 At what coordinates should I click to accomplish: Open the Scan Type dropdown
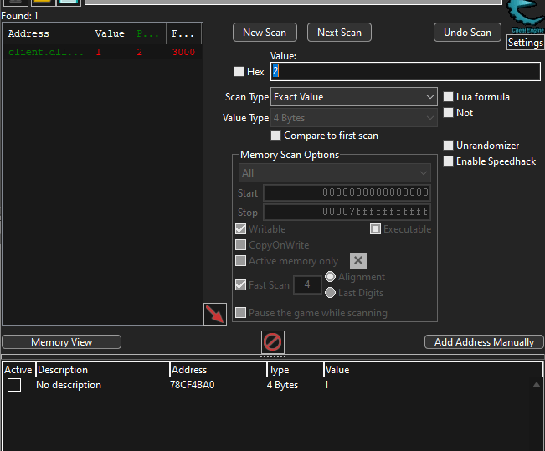[354, 97]
